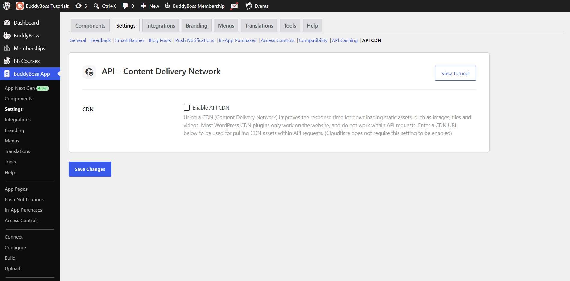Open Configure in the sidebar
The image size is (570, 281).
pos(15,248)
